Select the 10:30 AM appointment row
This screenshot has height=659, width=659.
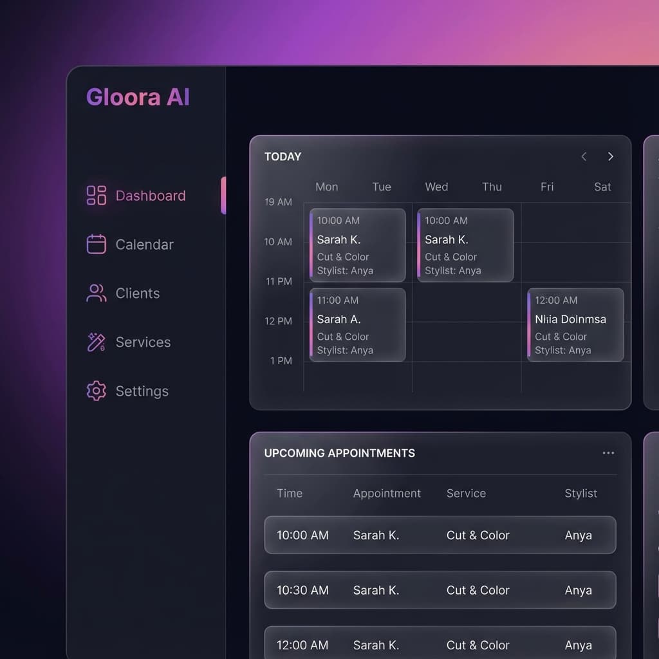point(440,589)
